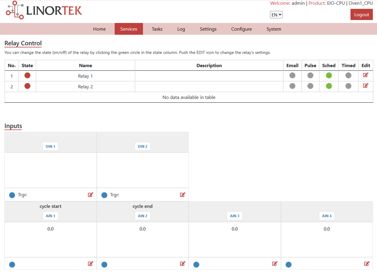This screenshot has width=377, height=272.
Task: Edit DIN 2 input settings
Action: click(x=183, y=195)
